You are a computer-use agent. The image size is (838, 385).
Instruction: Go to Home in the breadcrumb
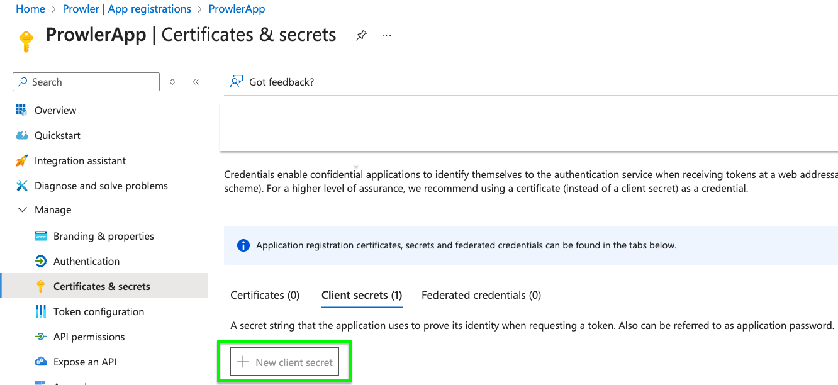click(30, 9)
